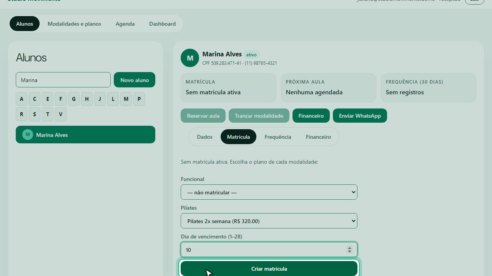Filter students by letter A
492x276 pixels.
click(22, 99)
